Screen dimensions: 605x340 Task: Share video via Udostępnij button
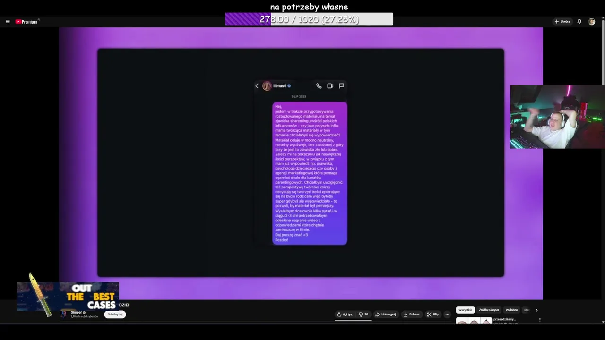386,314
